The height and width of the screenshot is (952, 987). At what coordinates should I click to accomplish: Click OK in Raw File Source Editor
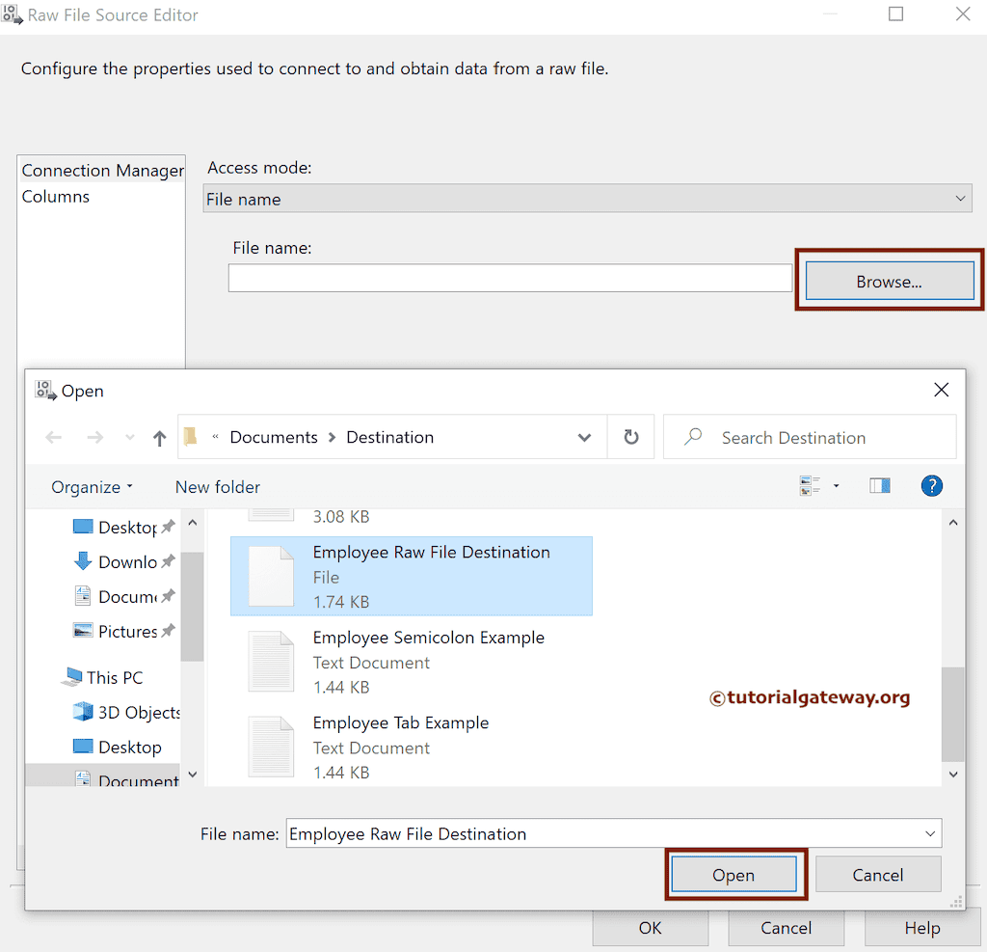click(x=650, y=928)
